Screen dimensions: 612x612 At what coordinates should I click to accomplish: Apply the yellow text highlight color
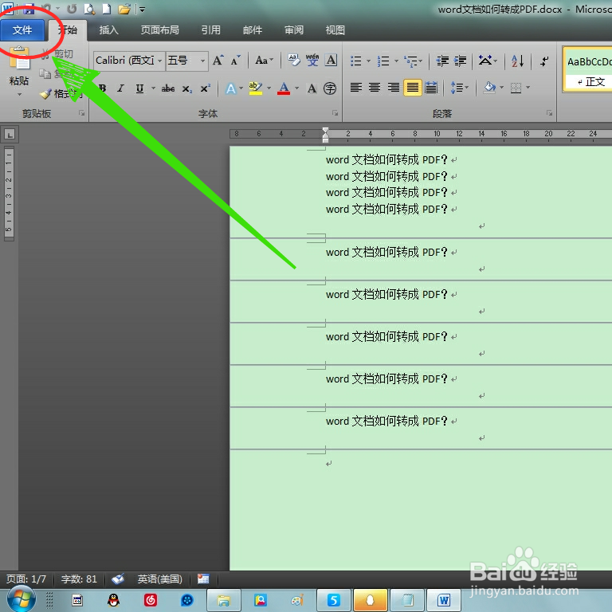(256, 88)
